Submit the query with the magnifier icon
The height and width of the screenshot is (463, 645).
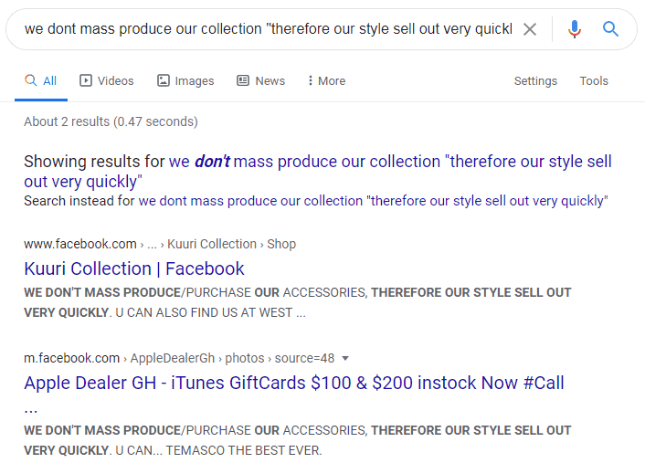(x=610, y=29)
